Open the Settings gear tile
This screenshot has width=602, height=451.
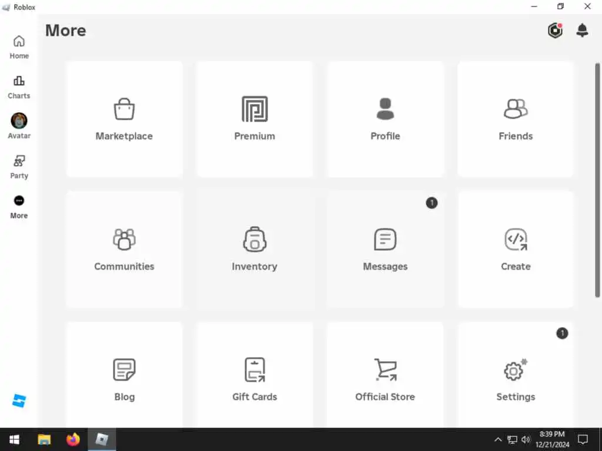[x=516, y=375]
